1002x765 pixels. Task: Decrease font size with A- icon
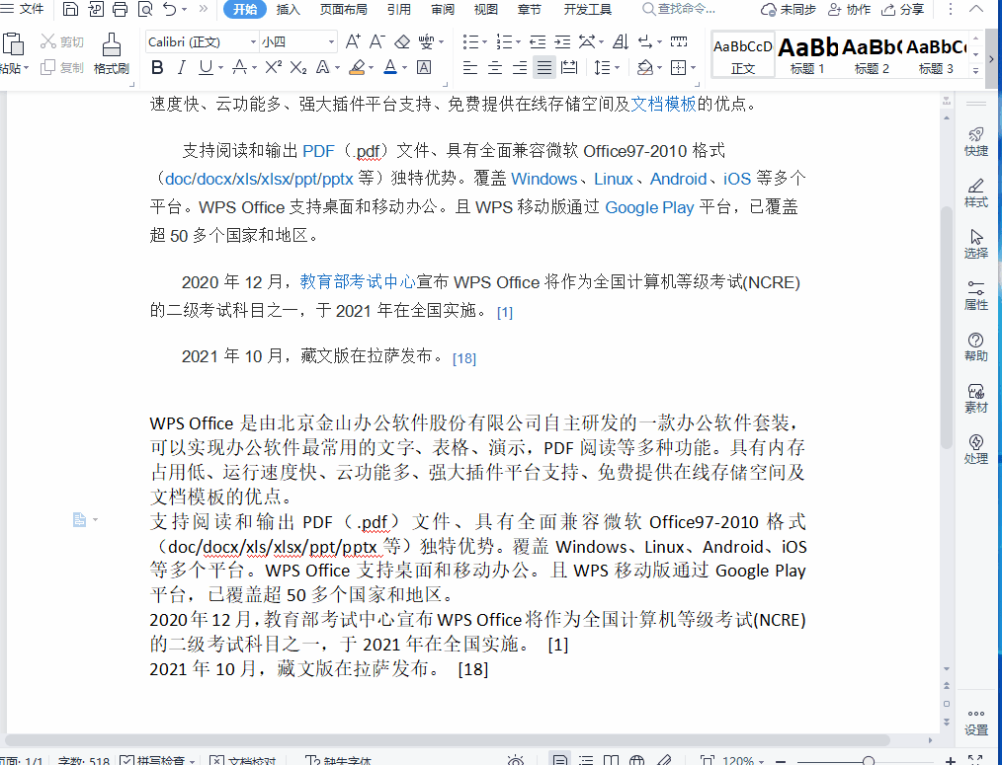point(377,42)
